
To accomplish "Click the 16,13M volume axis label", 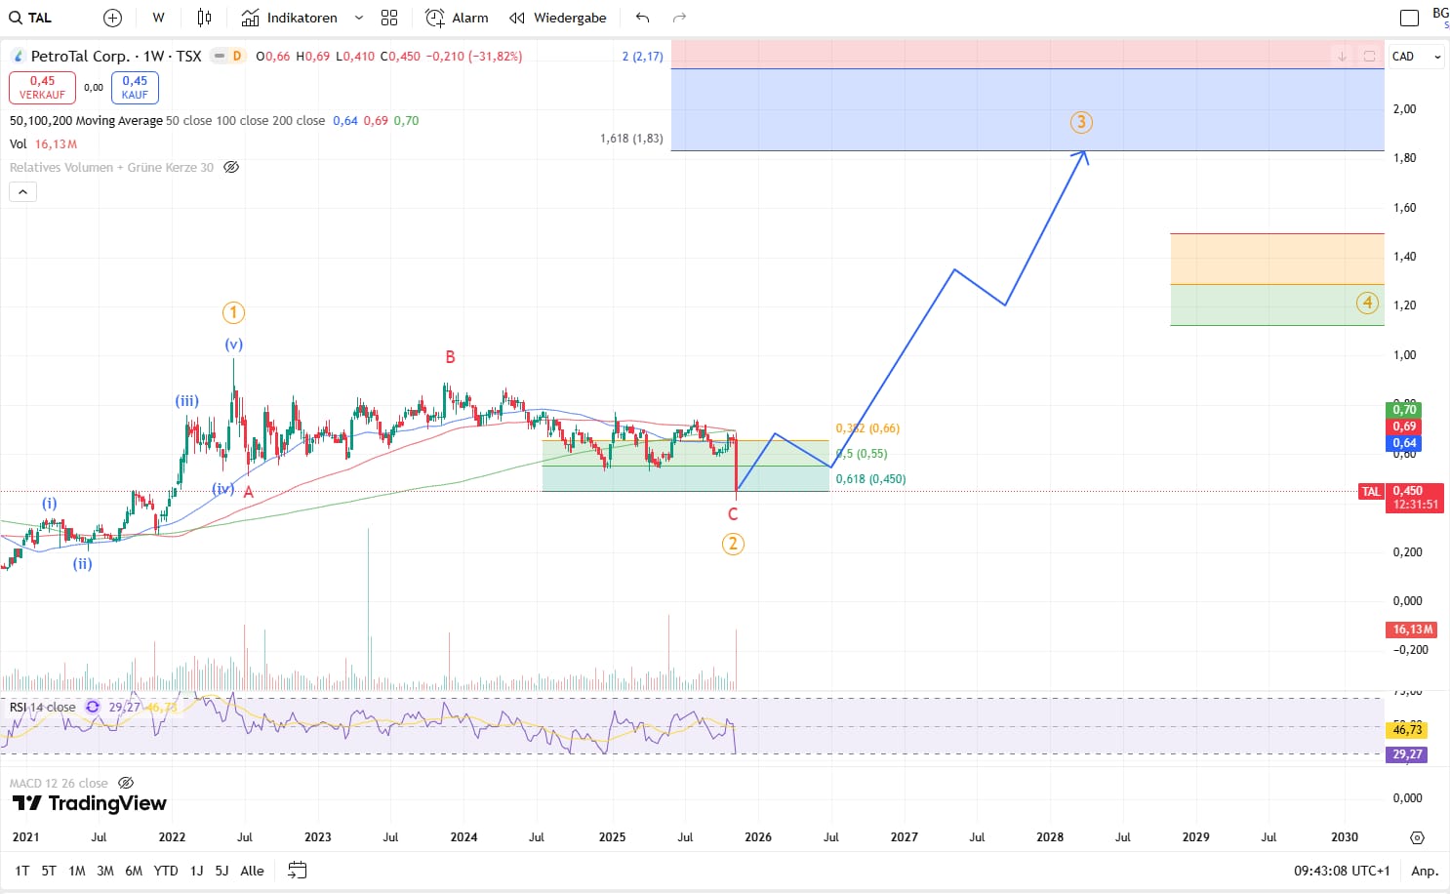I will [x=1412, y=630].
